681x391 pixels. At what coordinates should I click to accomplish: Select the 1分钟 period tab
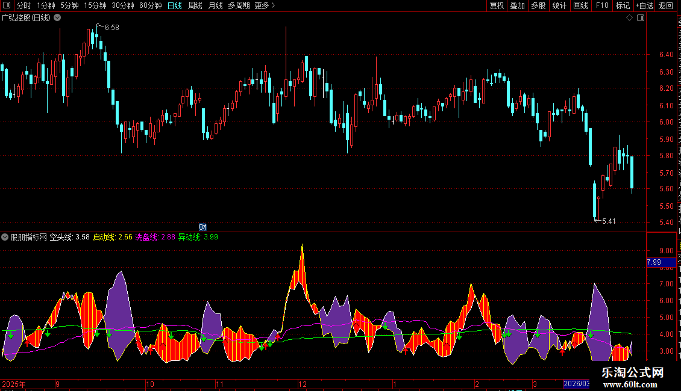(x=46, y=5)
